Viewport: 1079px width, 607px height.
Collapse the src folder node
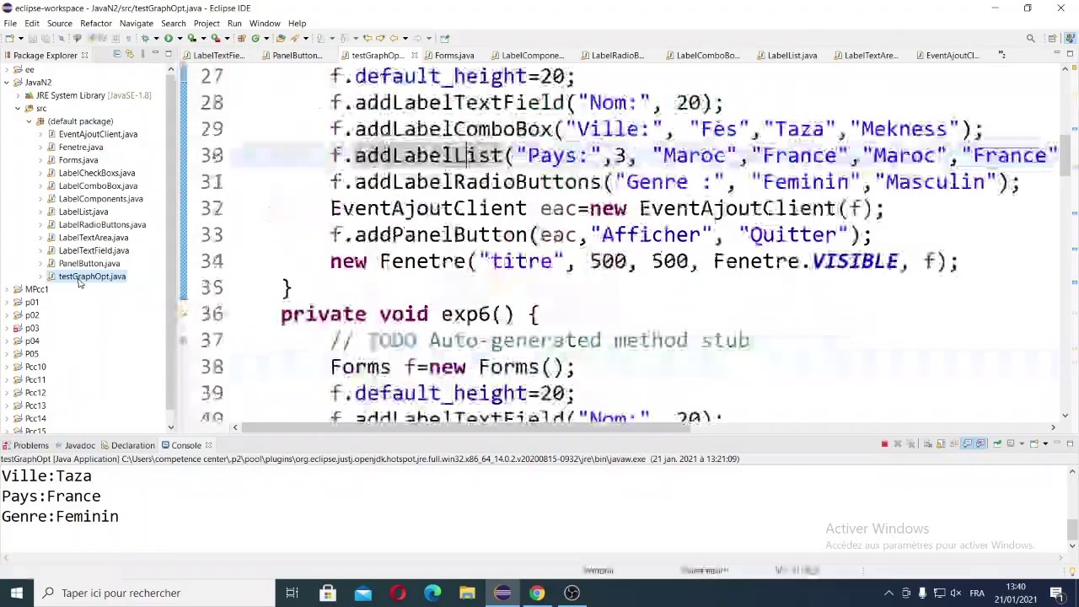pyautogui.click(x=18, y=108)
